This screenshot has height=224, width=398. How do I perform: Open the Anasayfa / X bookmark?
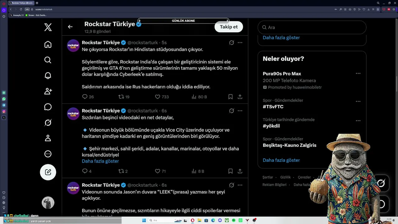(17, 15)
